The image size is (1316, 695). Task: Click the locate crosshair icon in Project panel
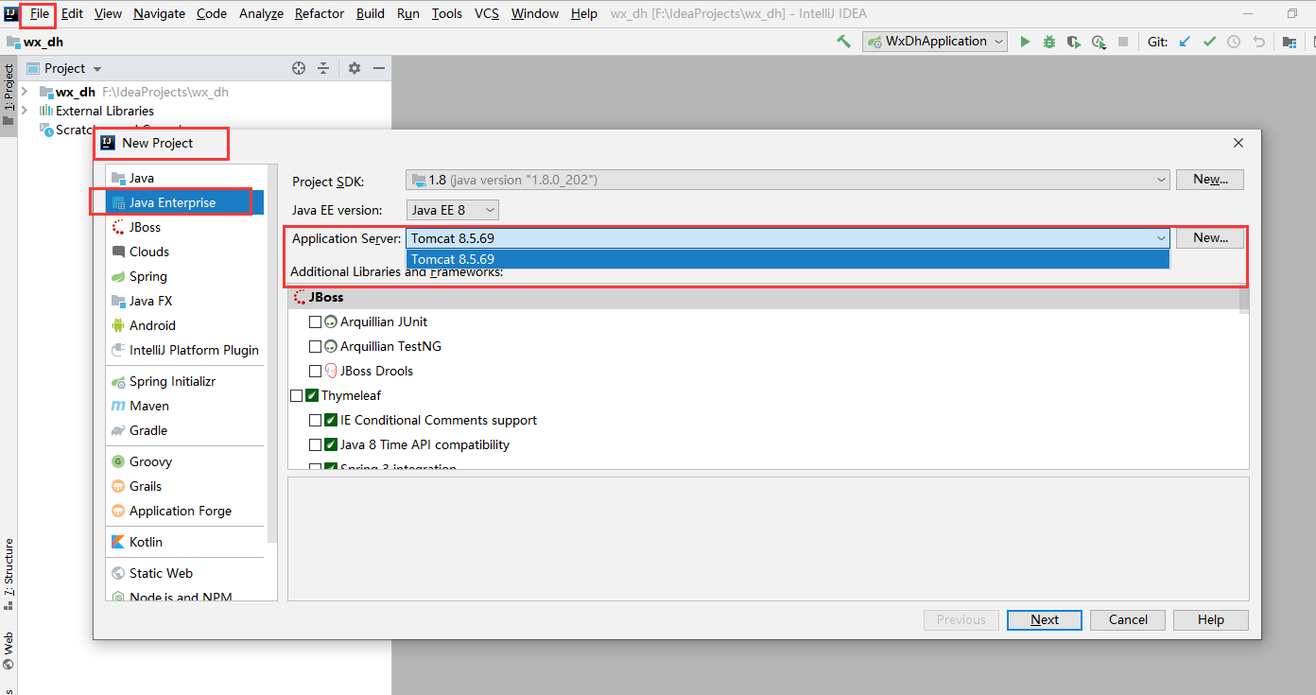pyautogui.click(x=299, y=68)
